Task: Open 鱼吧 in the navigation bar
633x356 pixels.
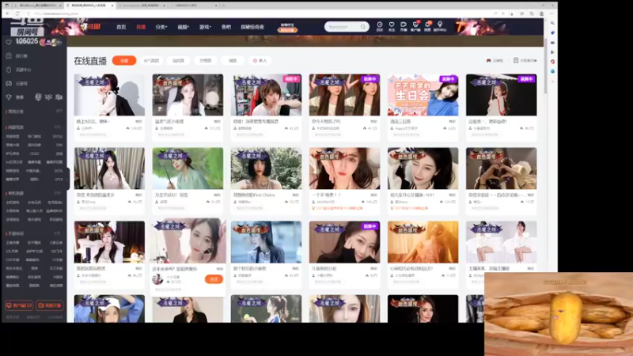Action: 226,27
